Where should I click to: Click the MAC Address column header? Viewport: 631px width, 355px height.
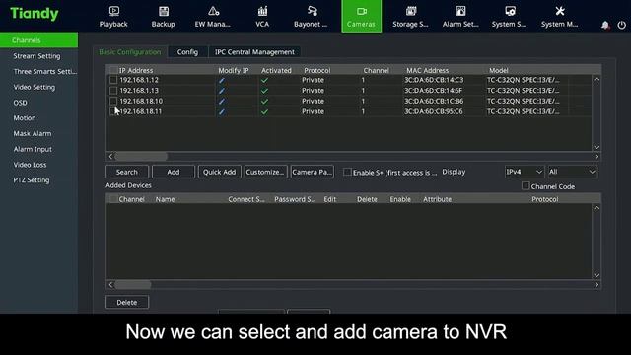tap(427, 70)
